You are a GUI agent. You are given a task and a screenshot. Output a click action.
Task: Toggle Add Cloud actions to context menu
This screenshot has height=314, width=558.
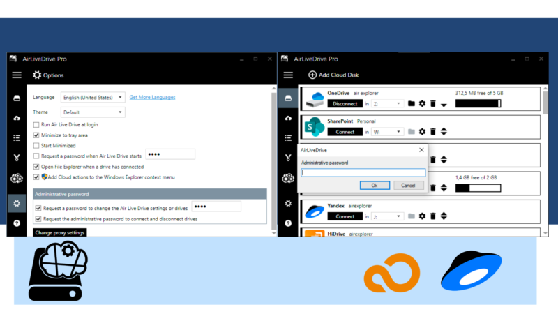[x=36, y=177]
